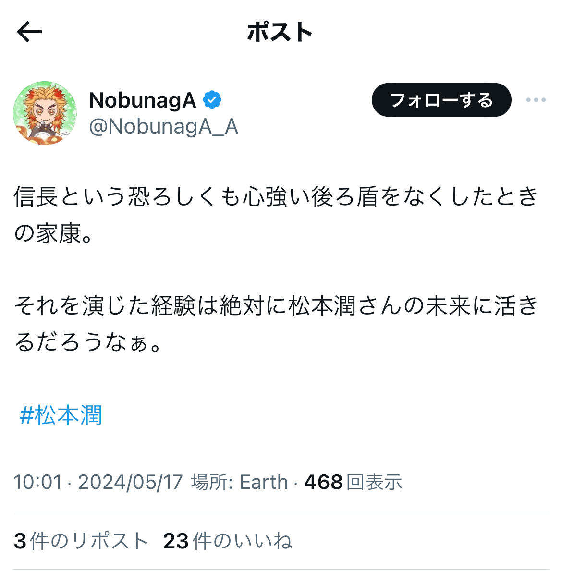
Task: Click the tweet line るだろうなぁ。
Action: click(x=88, y=342)
